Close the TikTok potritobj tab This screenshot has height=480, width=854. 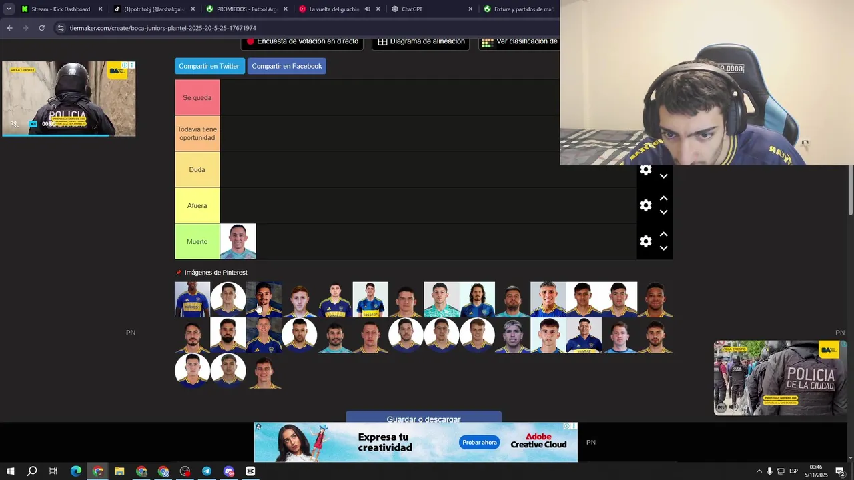[193, 9]
